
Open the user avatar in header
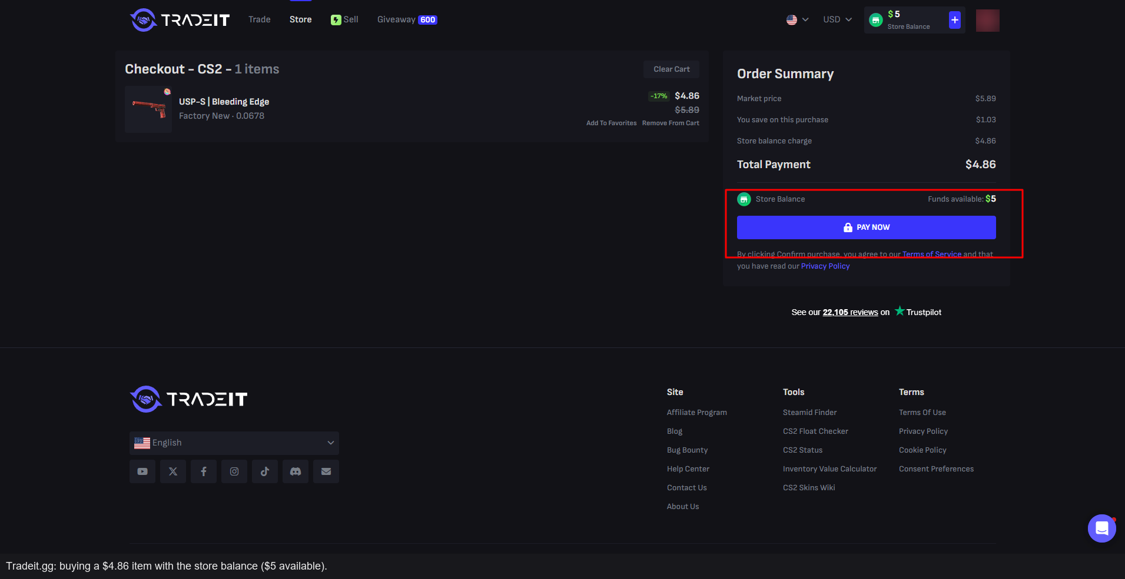click(x=987, y=21)
